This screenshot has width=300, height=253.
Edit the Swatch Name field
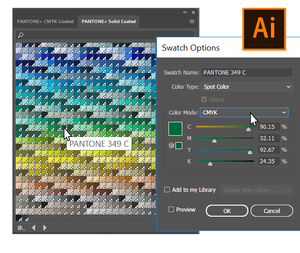pos(247,72)
